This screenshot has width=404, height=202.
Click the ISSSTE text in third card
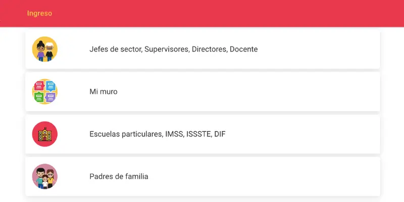pos(198,134)
